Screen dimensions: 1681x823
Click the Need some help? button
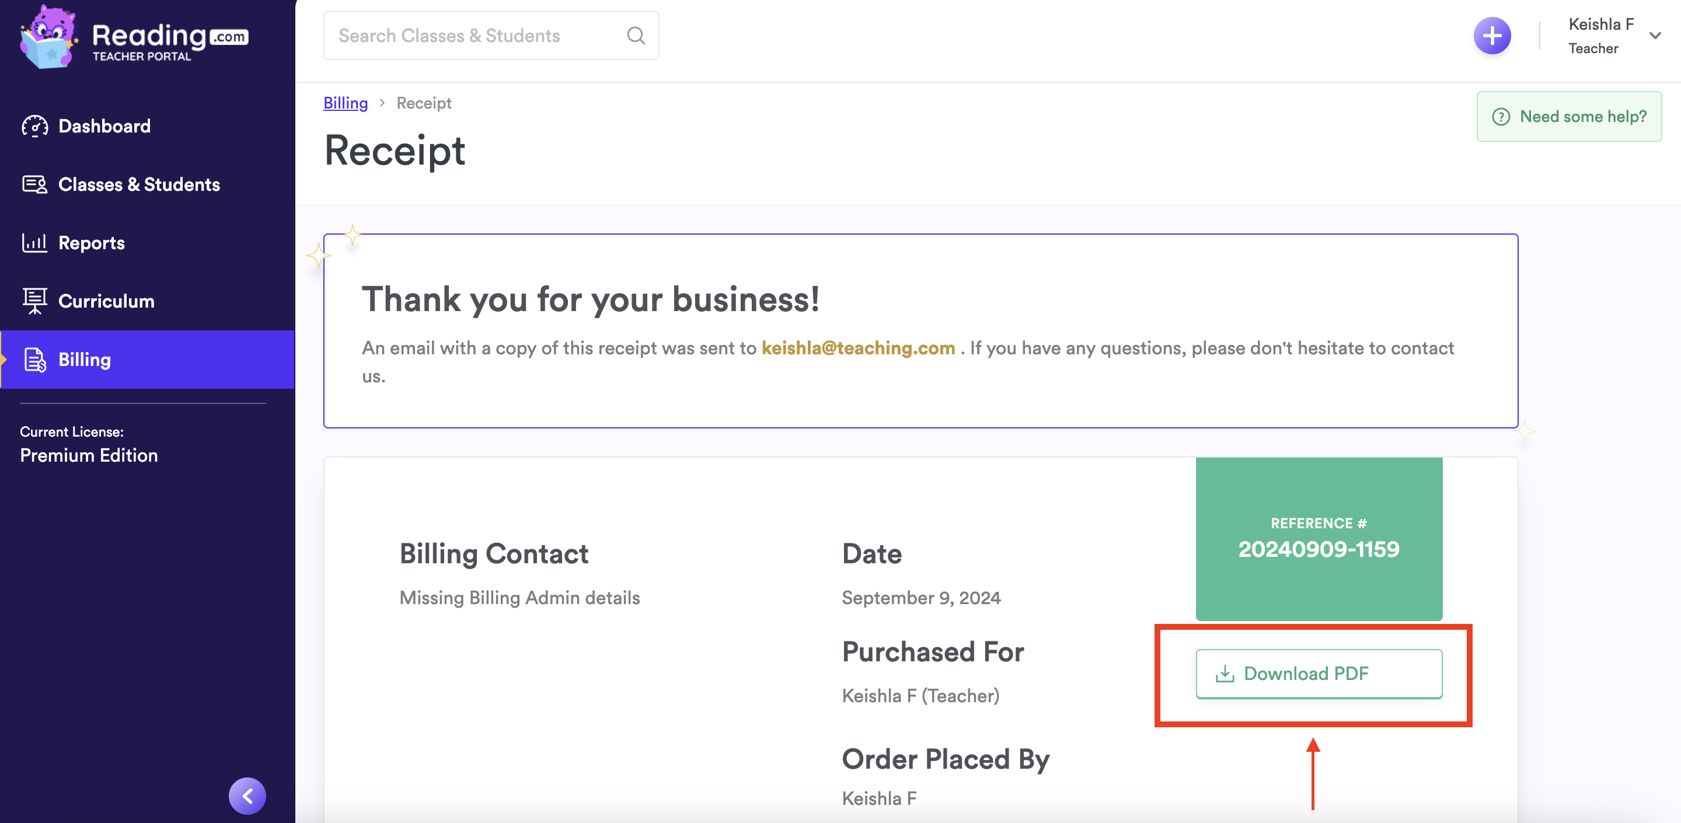click(1569, 117)
